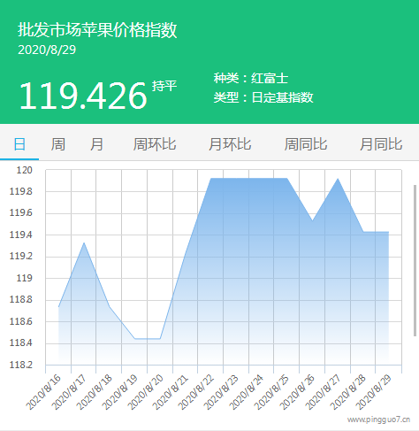Image resolution: width=419 pixels, height=431 pixels.
Task: Switch to 月环比 tab
Action: 230,144
